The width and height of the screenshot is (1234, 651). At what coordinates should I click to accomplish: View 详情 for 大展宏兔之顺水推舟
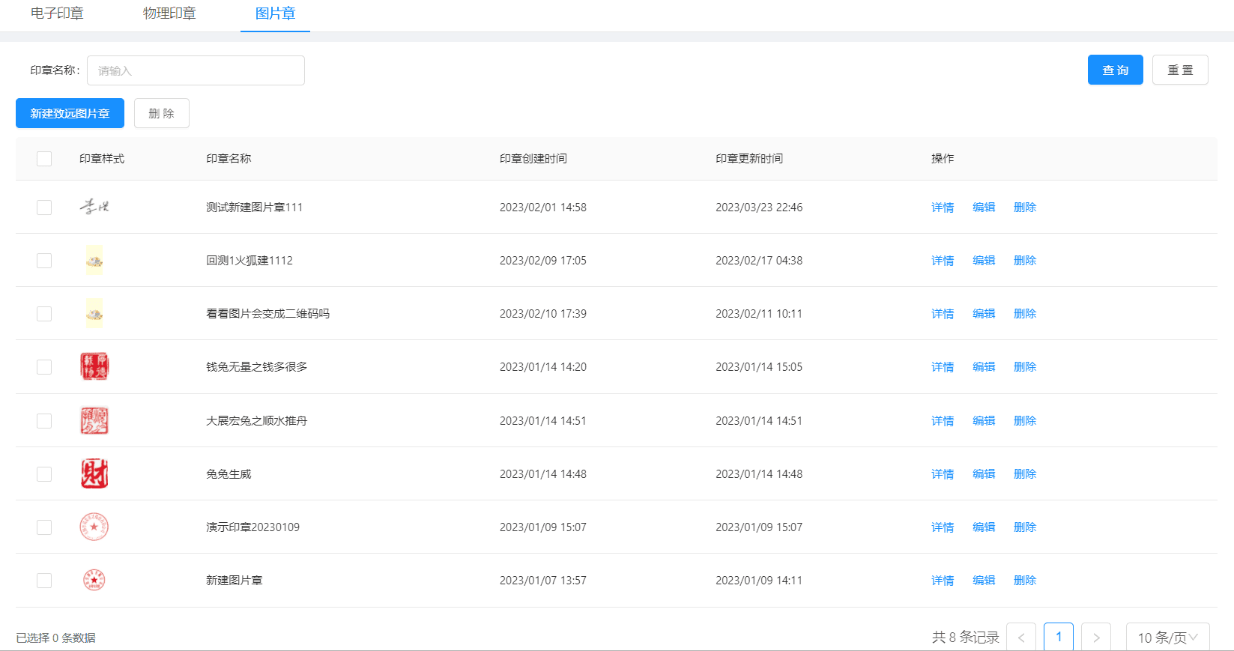(x=943, y=421)
